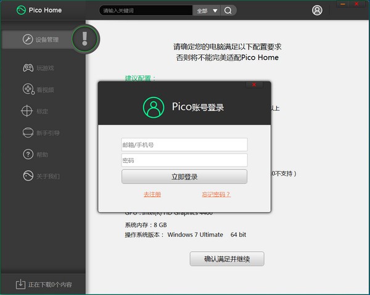Click the 正在下载0个内容 status text

[50, 285]
